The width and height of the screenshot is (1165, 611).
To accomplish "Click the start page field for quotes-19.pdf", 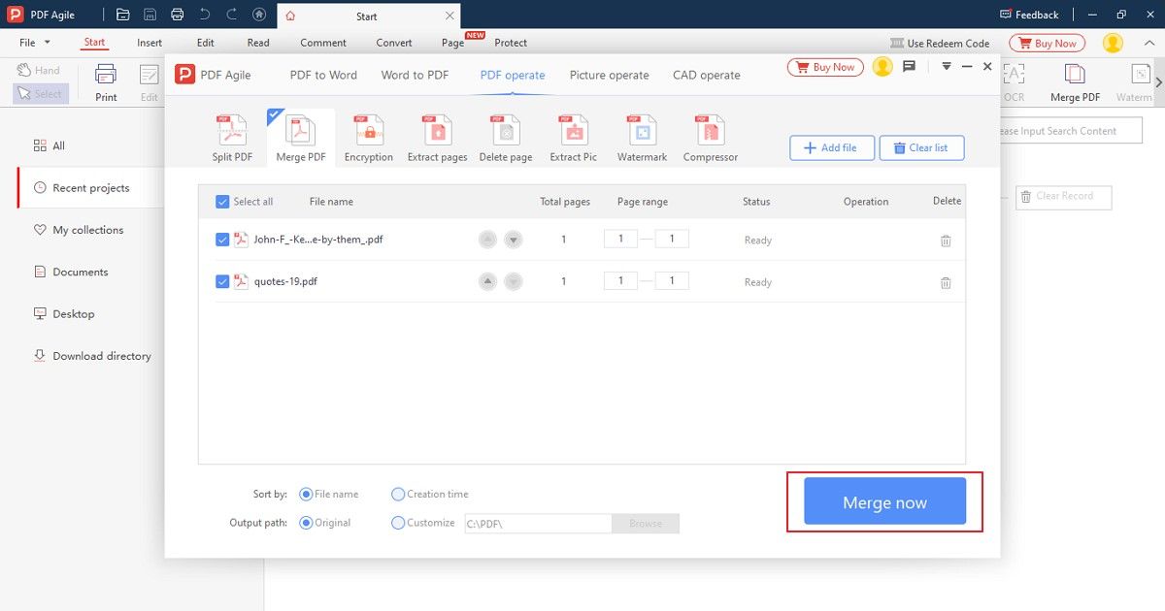I will point(621,281).
